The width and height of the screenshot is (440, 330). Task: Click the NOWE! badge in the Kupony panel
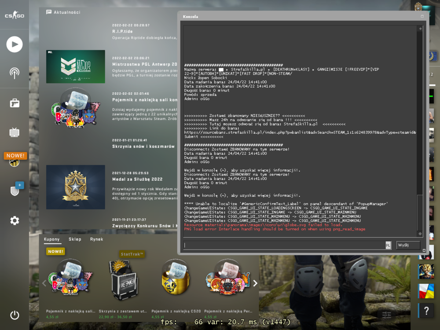pyautogui.click(x=55, y=251)
